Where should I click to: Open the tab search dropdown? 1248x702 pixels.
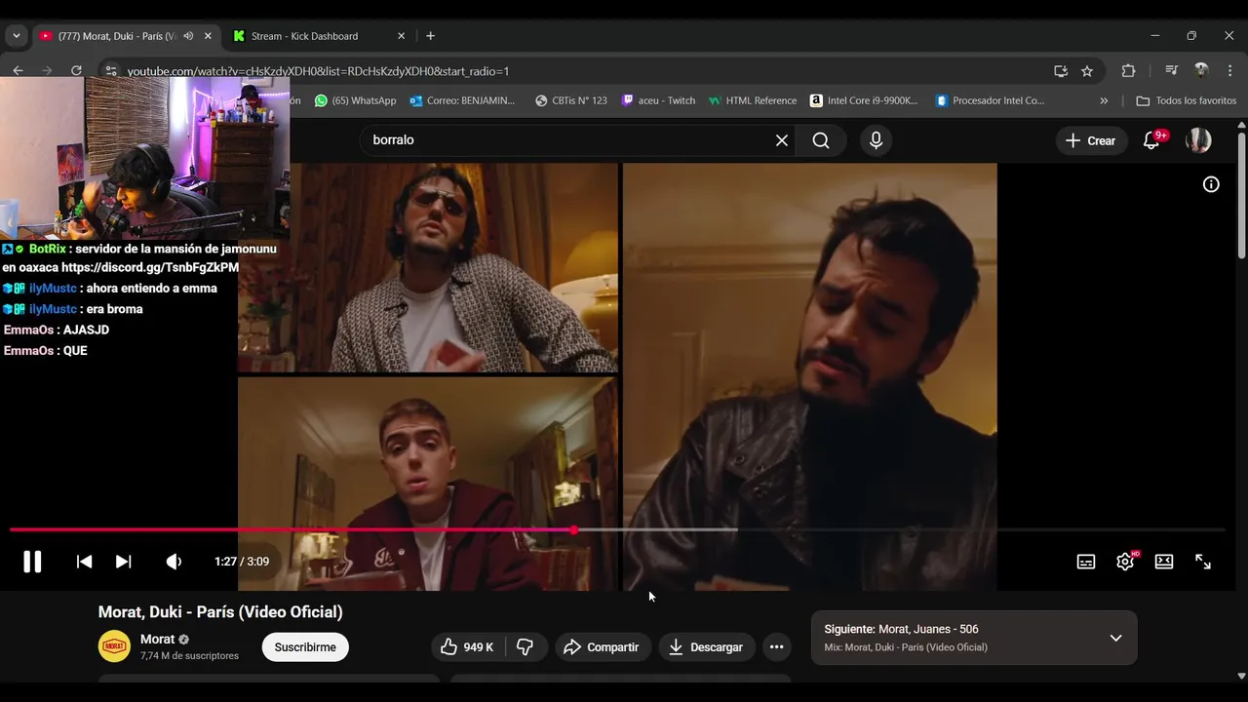pyautogui.click(x=17, y=36)
